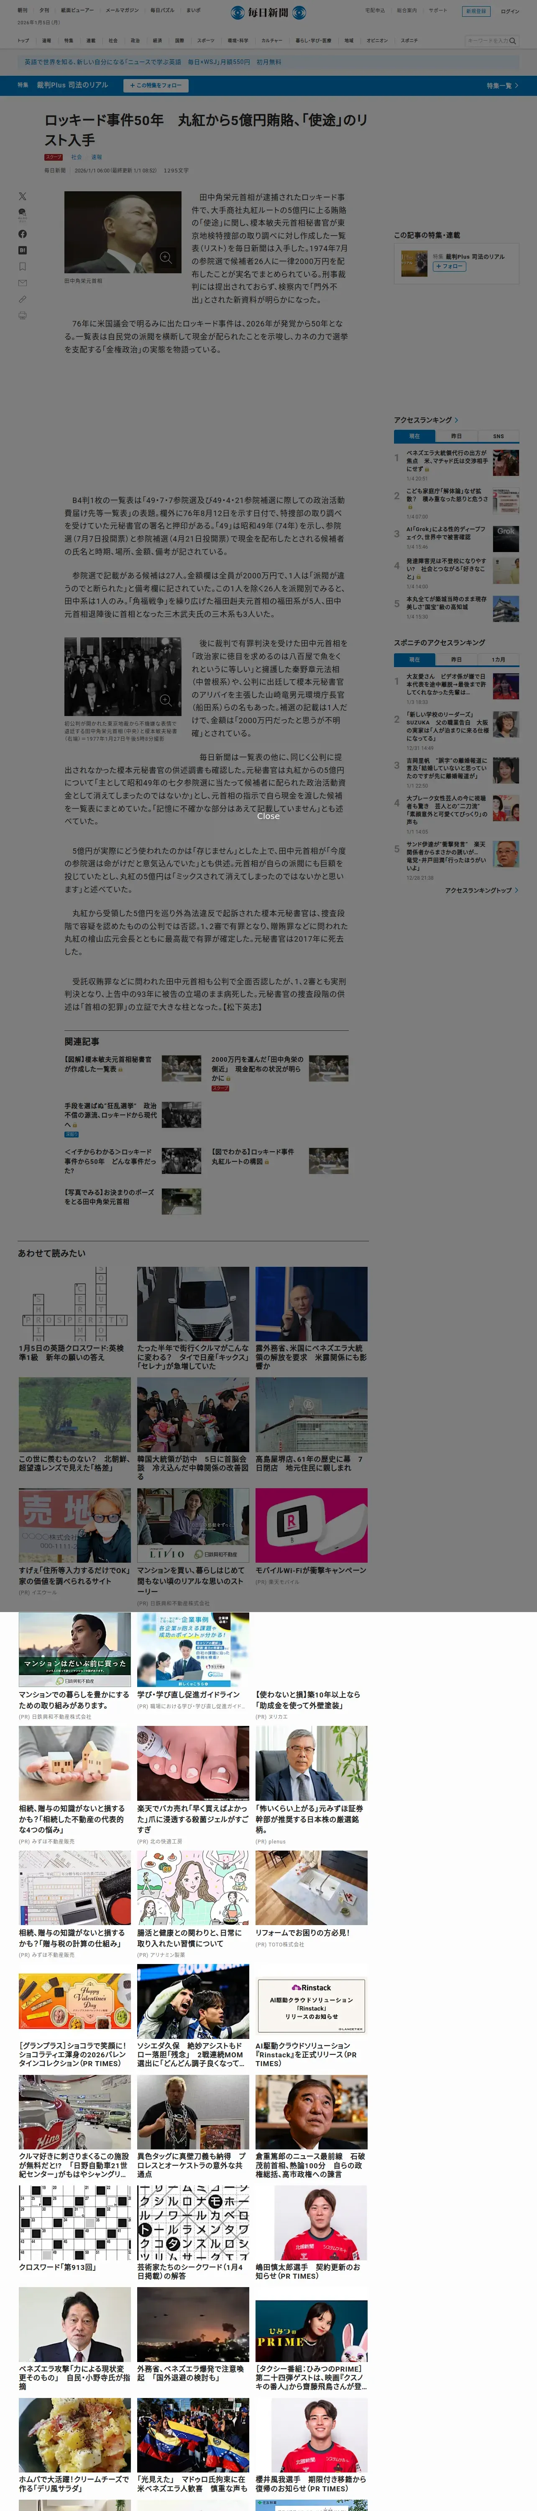
Task: Click the Close text on the overlay
Action: coord(268,817)
